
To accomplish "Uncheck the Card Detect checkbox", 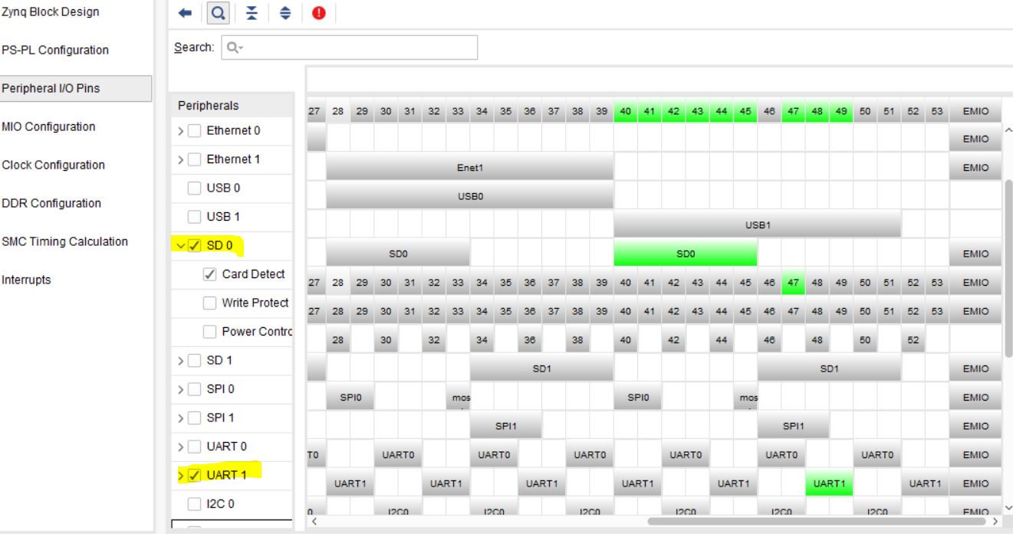I will [210, 274].
